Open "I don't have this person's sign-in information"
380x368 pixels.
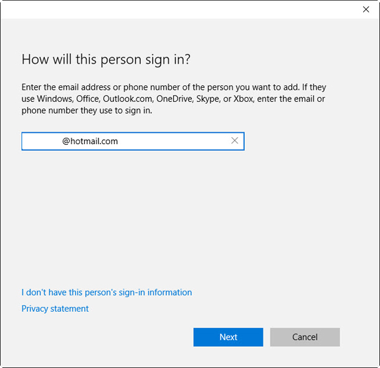107,293
